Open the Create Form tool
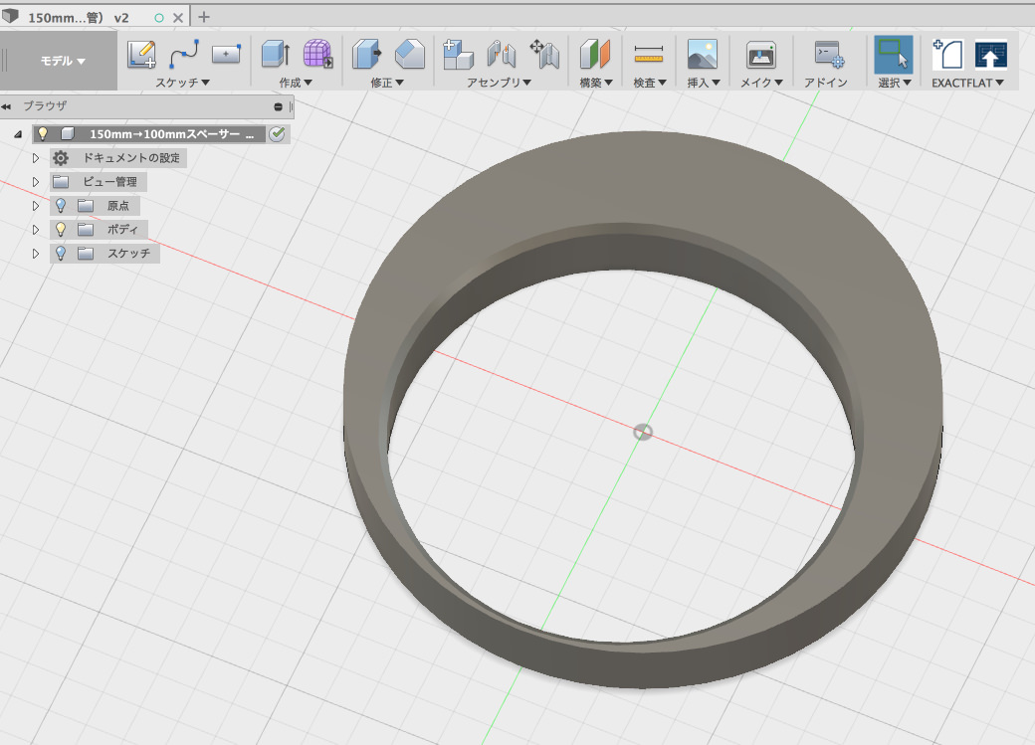Viewport: 1035px width, 745px height. coord(318,54)
